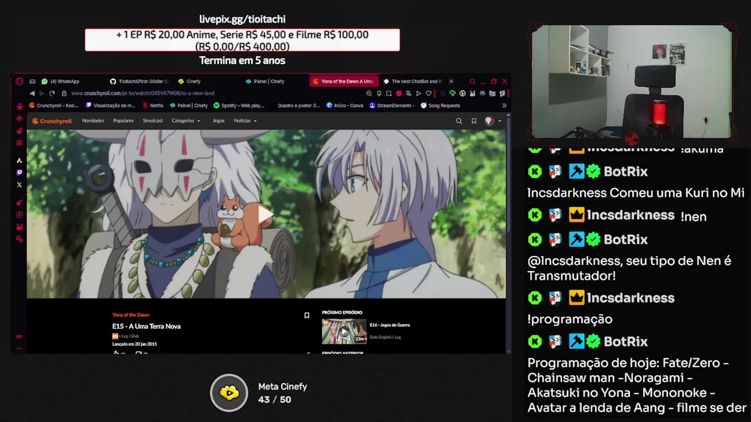The width and height of the screenshot is (751, 422).
Task: Reload the page with the refresh icon
Action: [52, 93]
